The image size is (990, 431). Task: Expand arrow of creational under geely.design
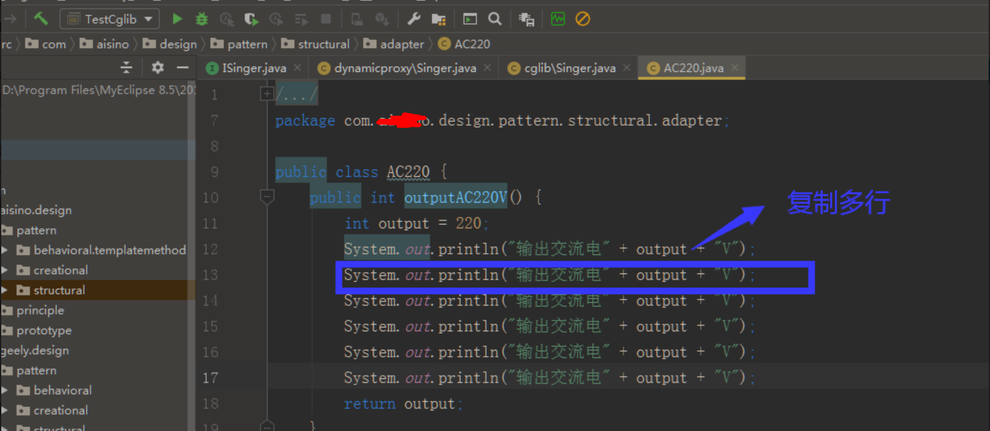point(6,411)
